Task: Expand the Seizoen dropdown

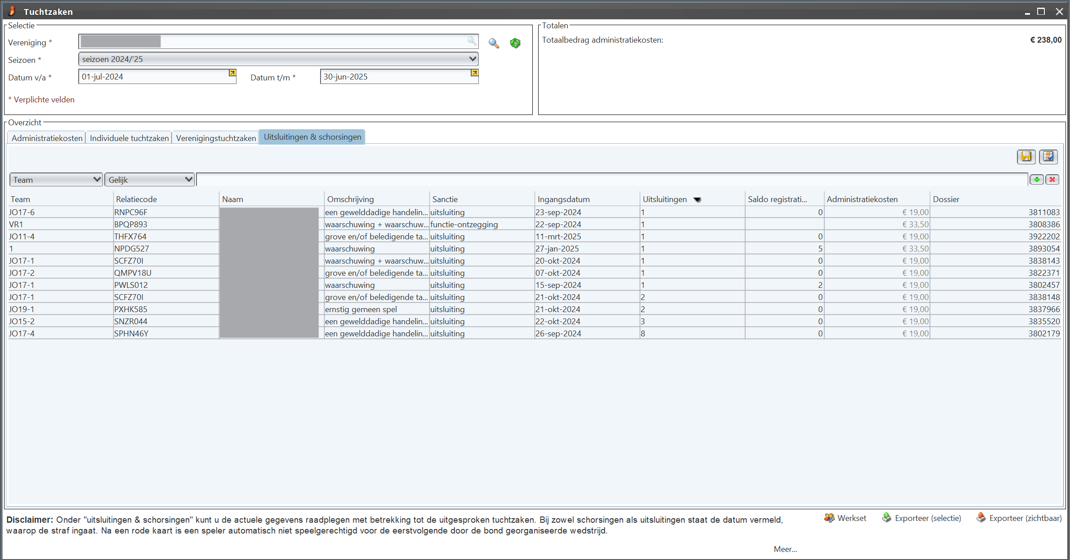Action: tap(472, 59)
